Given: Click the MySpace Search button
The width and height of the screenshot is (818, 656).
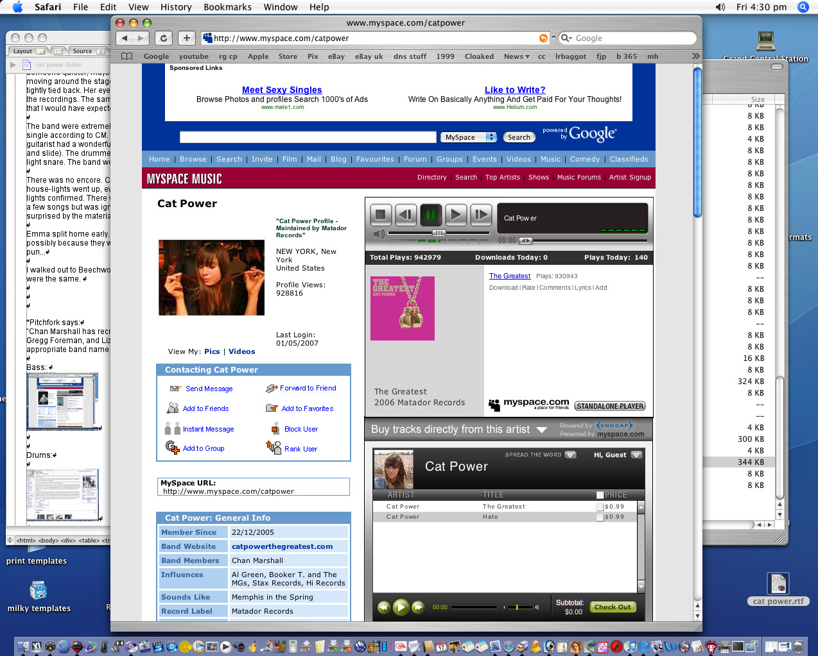Looking at the screenshot, I should [519, 137].
